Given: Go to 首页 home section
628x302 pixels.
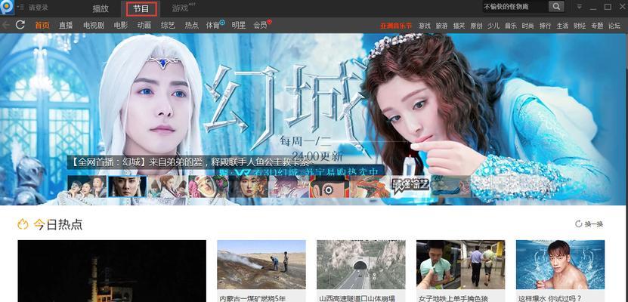Looking at the screenshot, I should (42, 25).
